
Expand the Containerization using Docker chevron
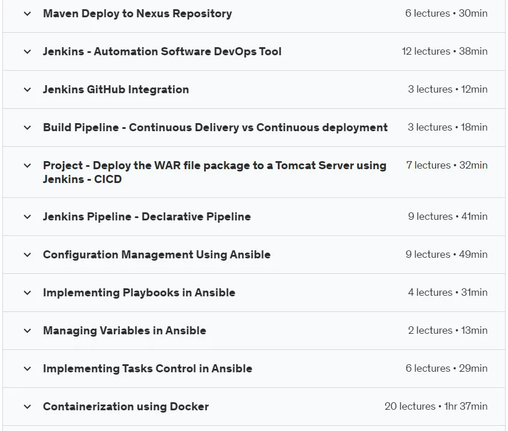(28, 407)
